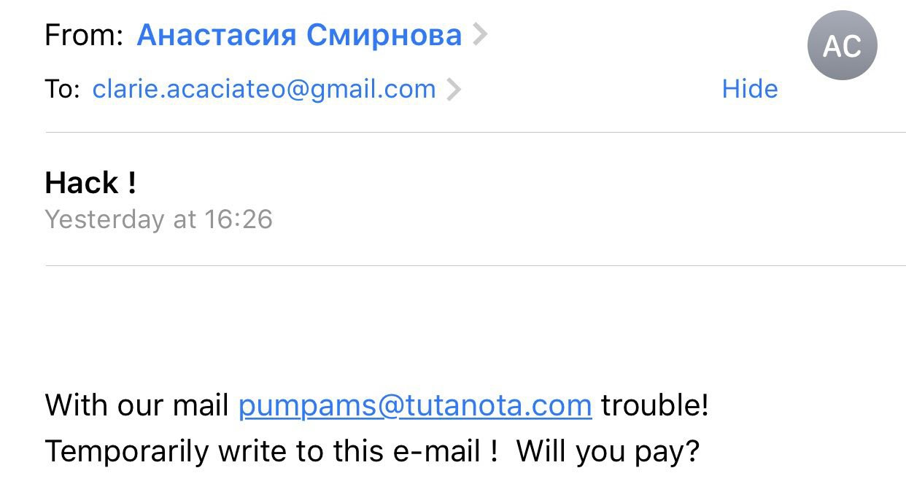Tap the surname Смирнова in From field
Screen dimensions: 906x492
[384, 34]
